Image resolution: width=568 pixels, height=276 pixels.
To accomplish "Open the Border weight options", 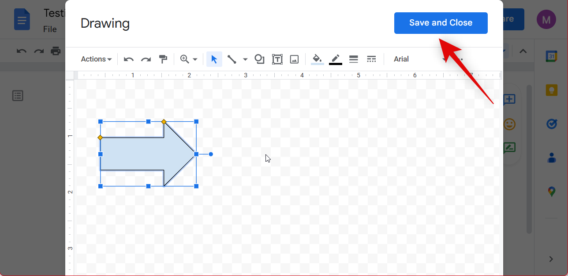I will [353, 59].
